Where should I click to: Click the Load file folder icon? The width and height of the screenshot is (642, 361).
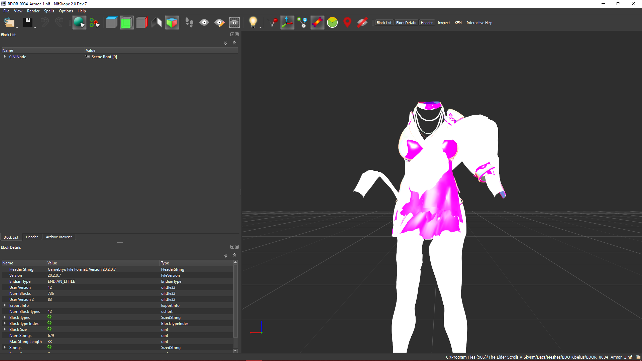(x=9, y=23)
